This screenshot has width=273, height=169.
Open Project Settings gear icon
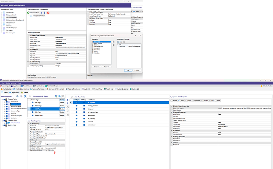34,86
